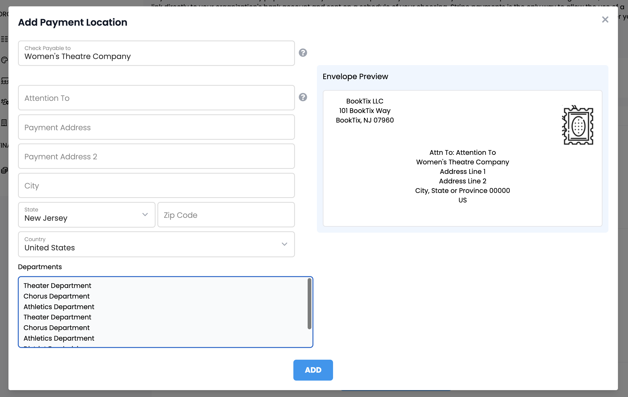Click the help icon next to Check Payable to
This screenshot has width=628, height=397.
coord(303,53)
